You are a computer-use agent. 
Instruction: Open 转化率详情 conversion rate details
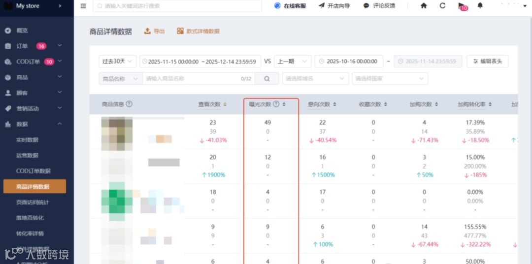(30, 234)
